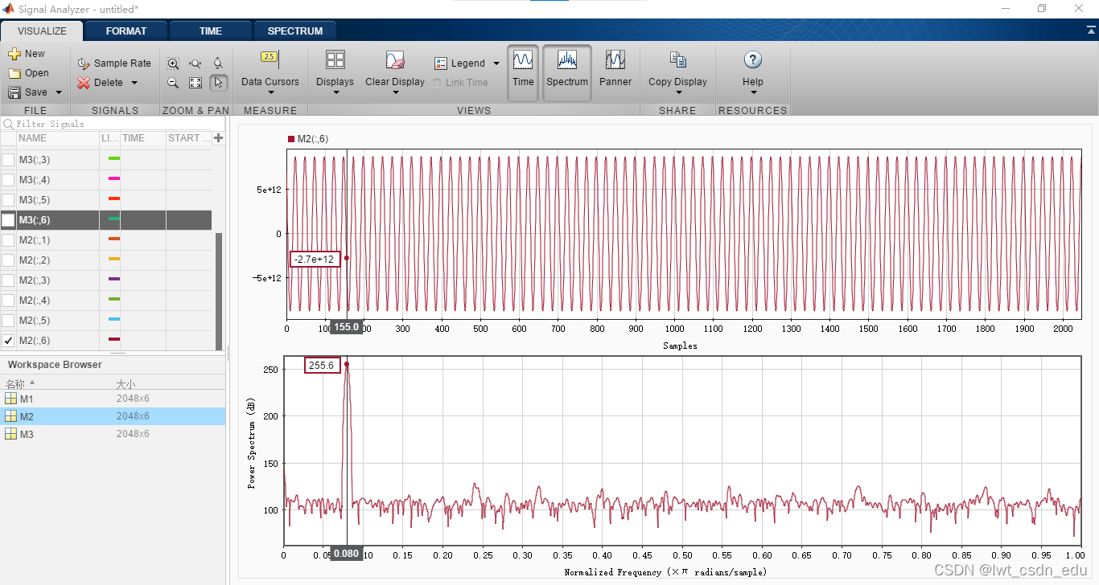Expand the Displays dropdown arrow
Image resolution: width=1099 pixels, height=585 pixels.
point(335,92)
